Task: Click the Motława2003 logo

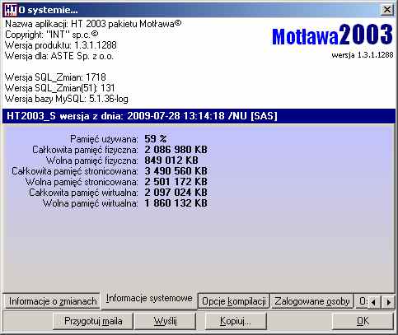Action: tap(332, 35)
